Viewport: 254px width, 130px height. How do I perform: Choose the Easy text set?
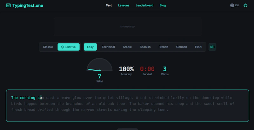coord(90,47)
